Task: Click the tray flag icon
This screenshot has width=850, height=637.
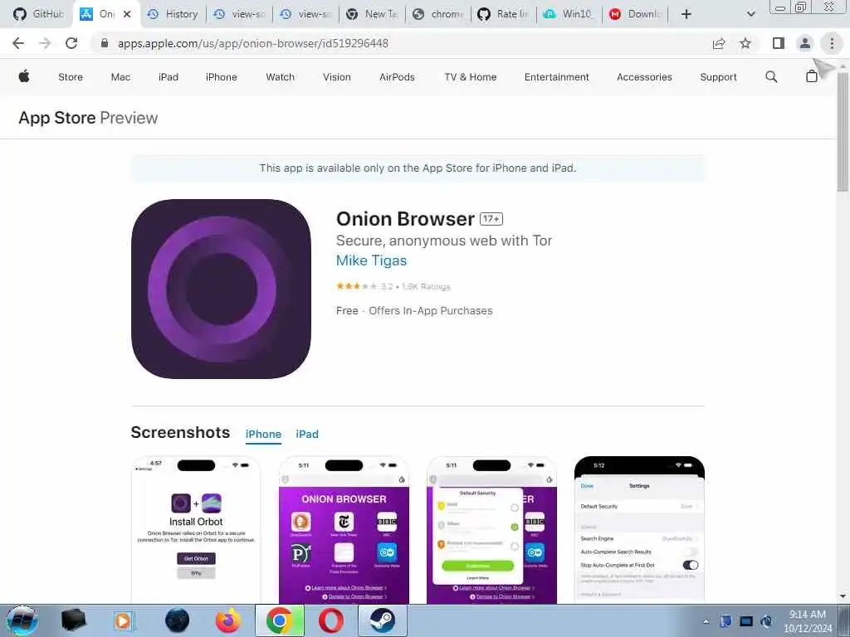Action: point(725,621)
